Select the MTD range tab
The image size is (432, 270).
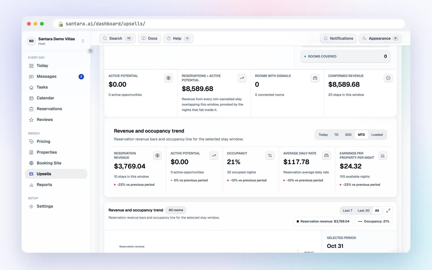pyautogui.click(x=361, y=135)
